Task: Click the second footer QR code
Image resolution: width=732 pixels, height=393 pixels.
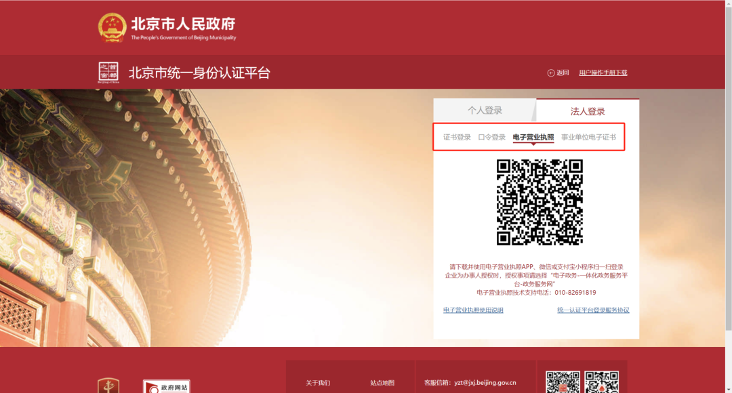Action: 601,381
